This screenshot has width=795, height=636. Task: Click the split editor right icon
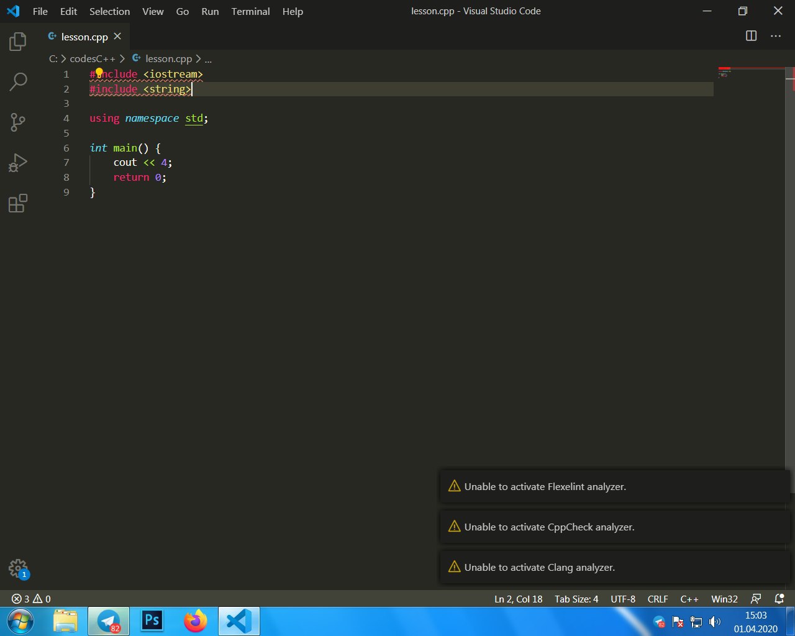click(x=751, y=36)
